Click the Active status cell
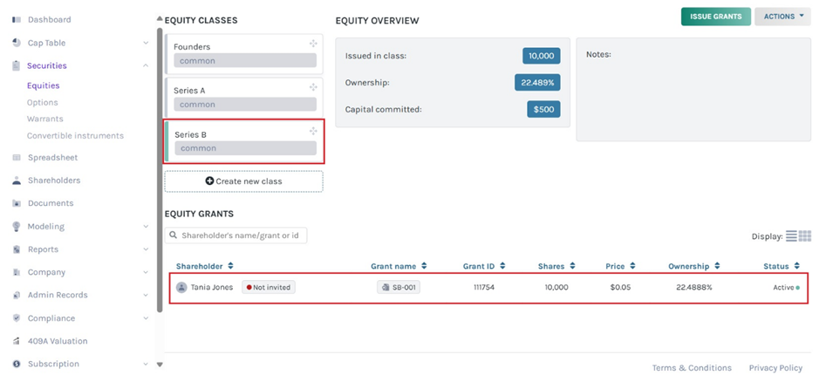This screenshot has width=819, height=382. (786, 288)
